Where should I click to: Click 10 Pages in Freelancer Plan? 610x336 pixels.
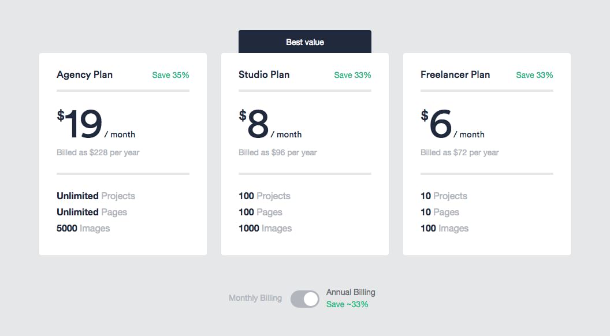(x=440, y=212)
